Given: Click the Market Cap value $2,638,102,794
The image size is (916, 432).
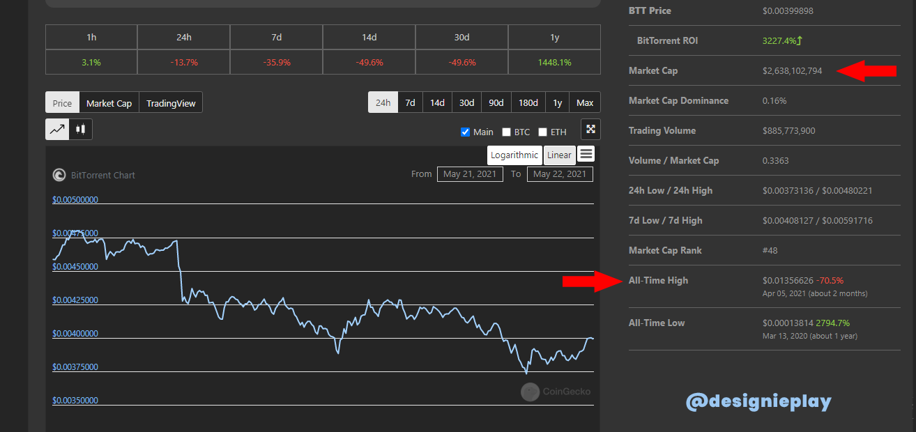Looking at the screenshot, I should click(793, 70).
